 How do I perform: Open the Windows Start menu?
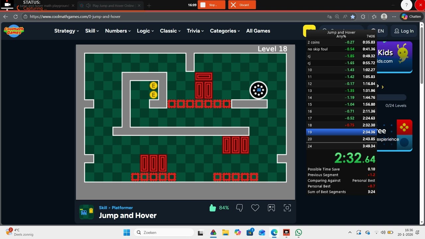pos(127,232)
